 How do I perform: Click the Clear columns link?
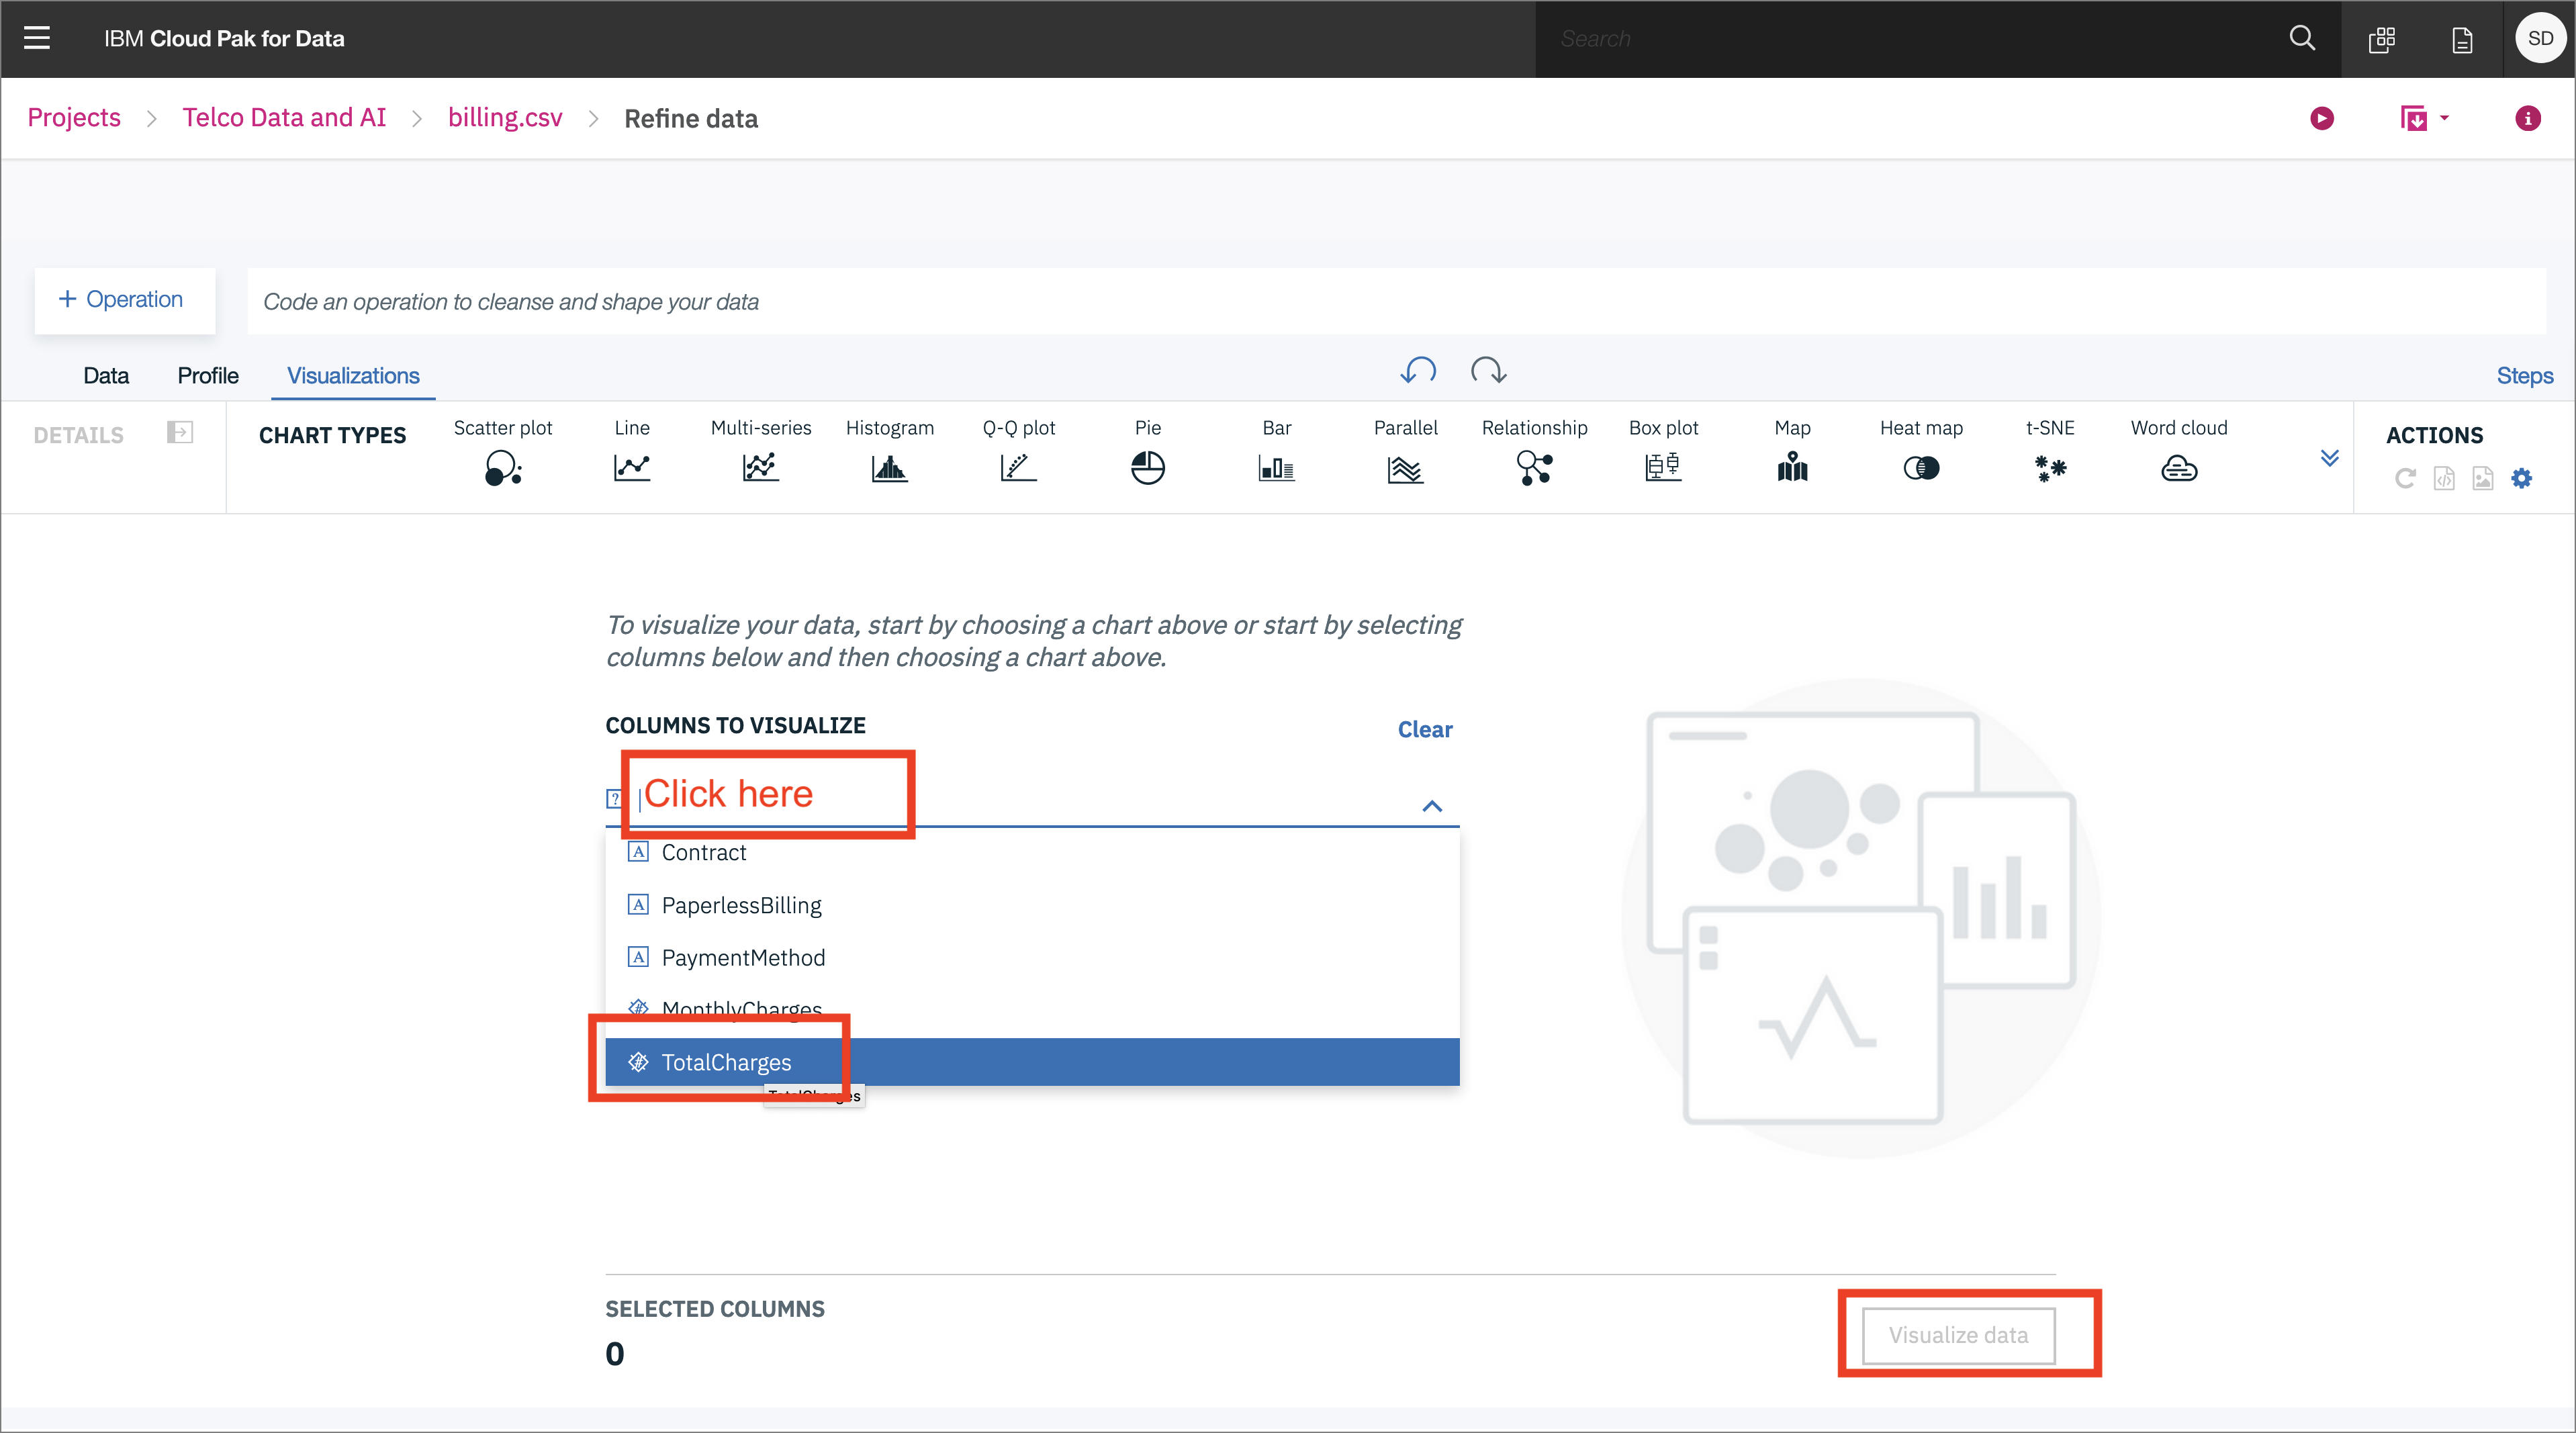[1424, 729]
